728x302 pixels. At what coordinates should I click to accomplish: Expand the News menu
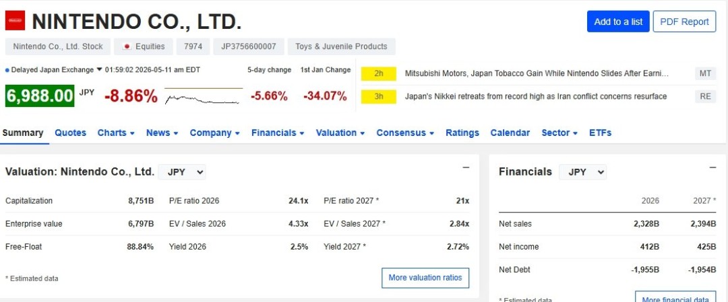pos(162,133)
